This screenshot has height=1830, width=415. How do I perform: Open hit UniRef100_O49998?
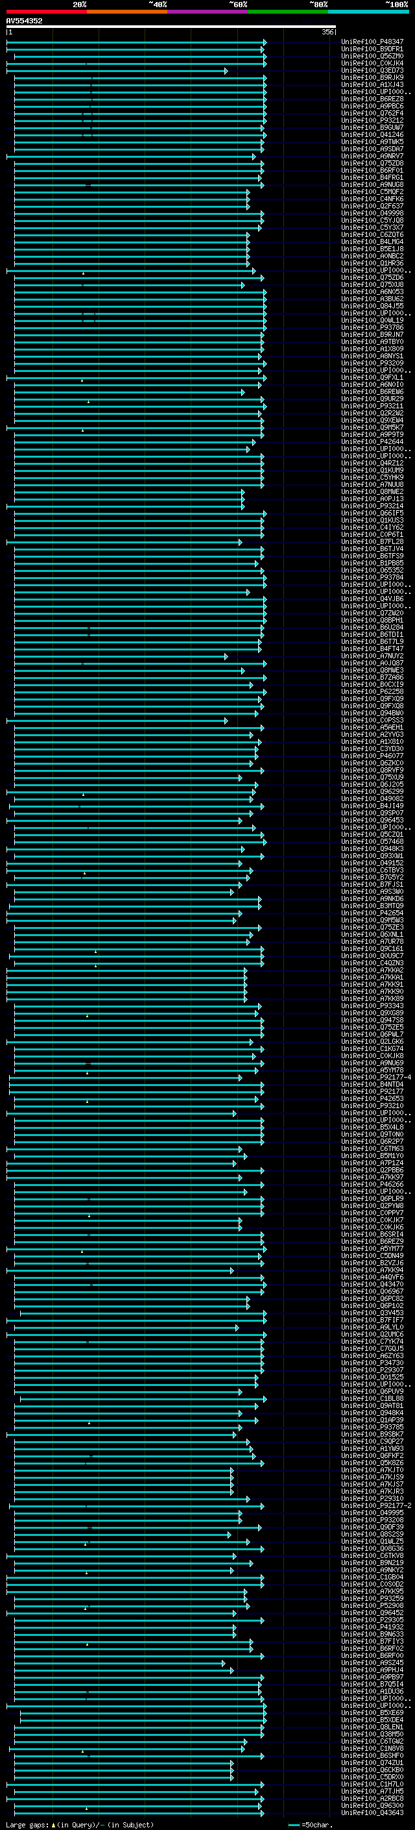coord(372,213)
